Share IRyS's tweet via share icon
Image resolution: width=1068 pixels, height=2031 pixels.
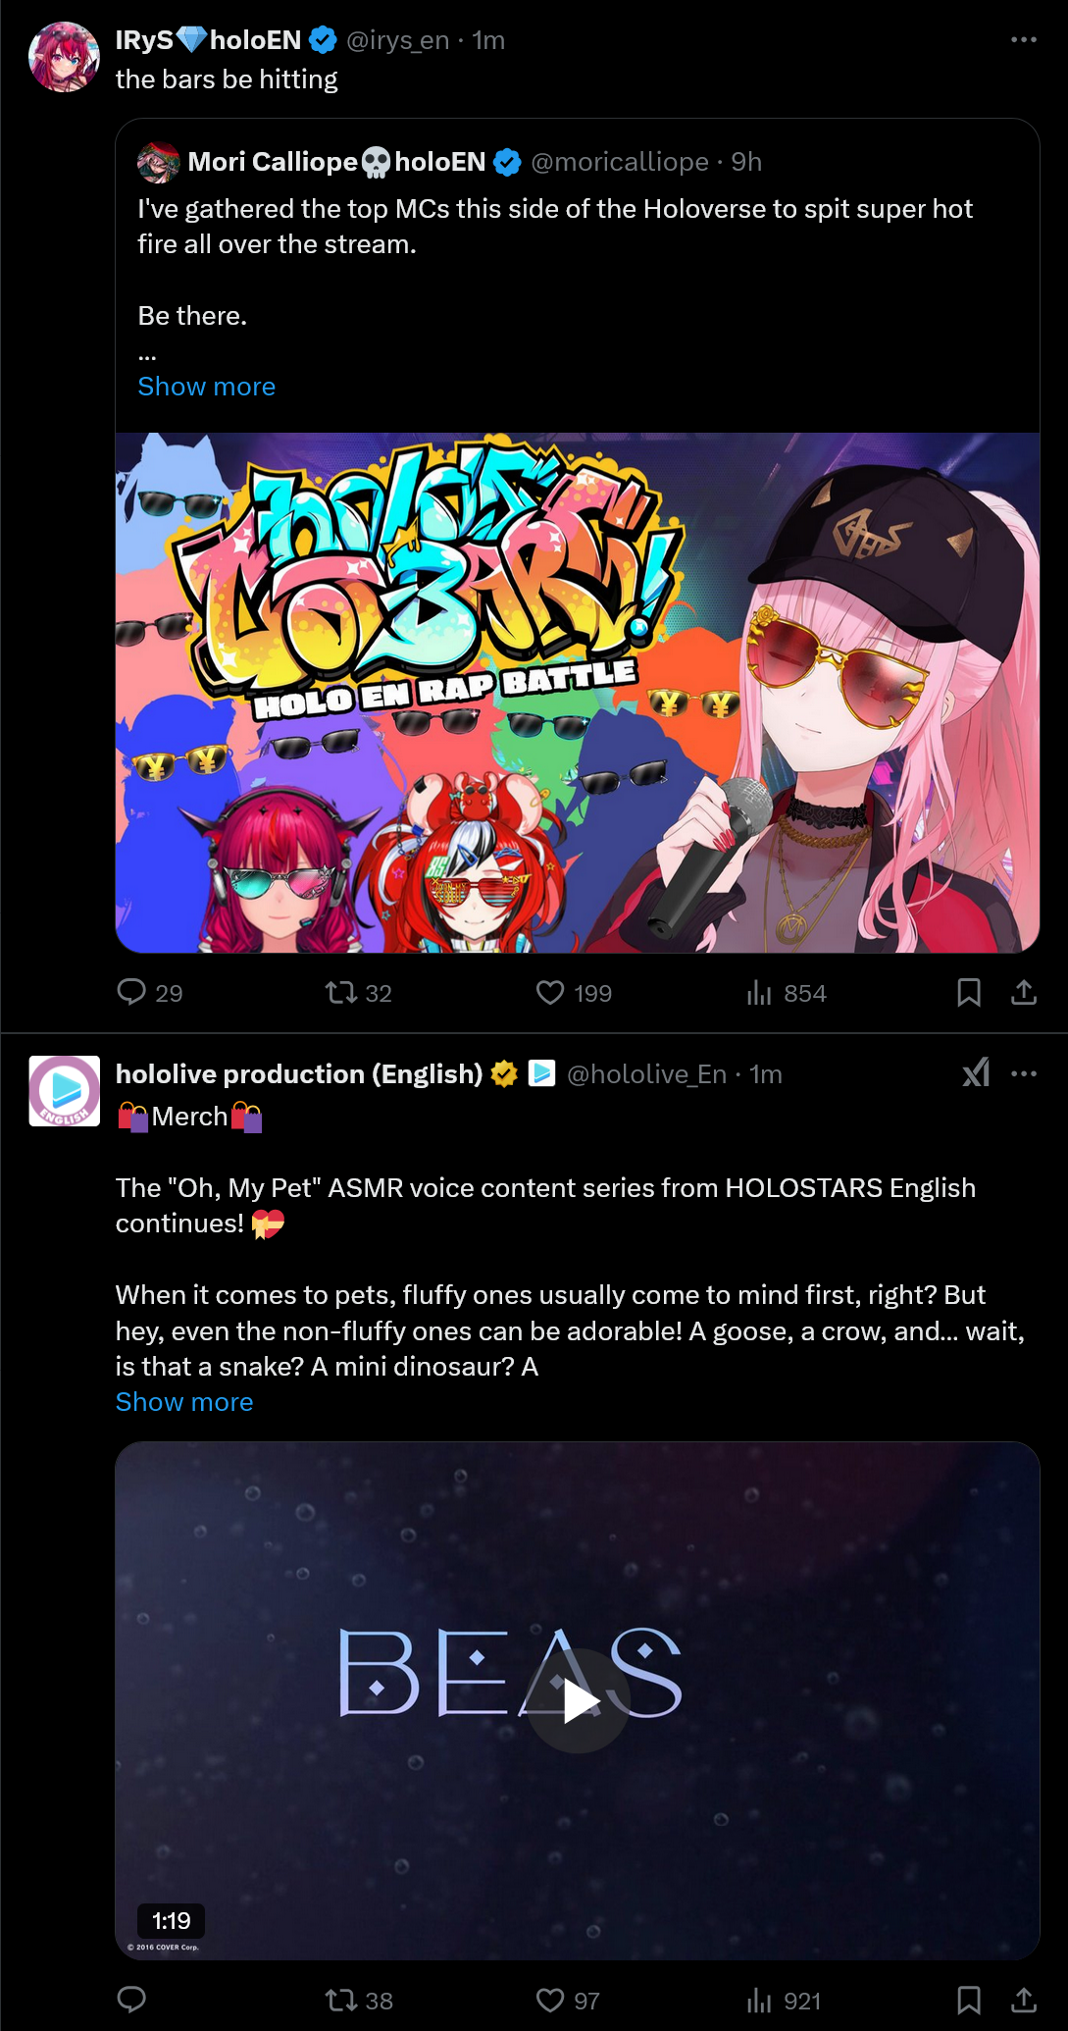pyautogui.click(x=1024, y=993)
